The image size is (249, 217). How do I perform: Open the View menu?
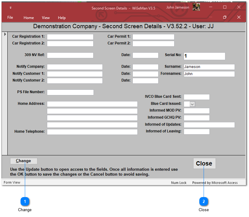point(46,18)
